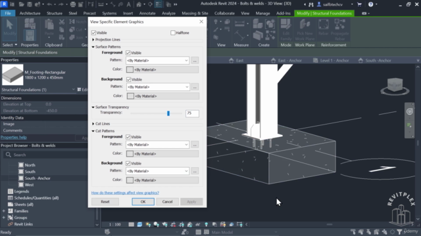This screenshot has height=236, width=421.
Task: Click the Sun Path icon in view control bar
Action: click(148, 224)
